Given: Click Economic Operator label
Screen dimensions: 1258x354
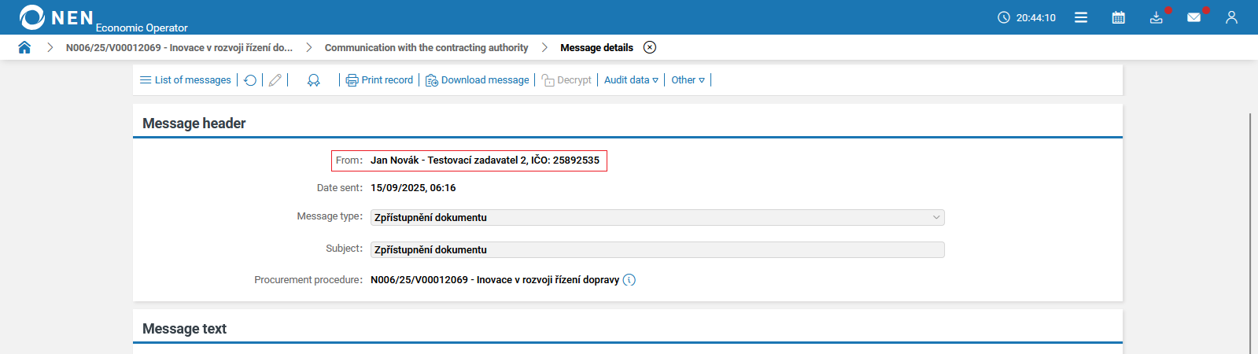Looking at the screenshot, I should coord(142,28).
